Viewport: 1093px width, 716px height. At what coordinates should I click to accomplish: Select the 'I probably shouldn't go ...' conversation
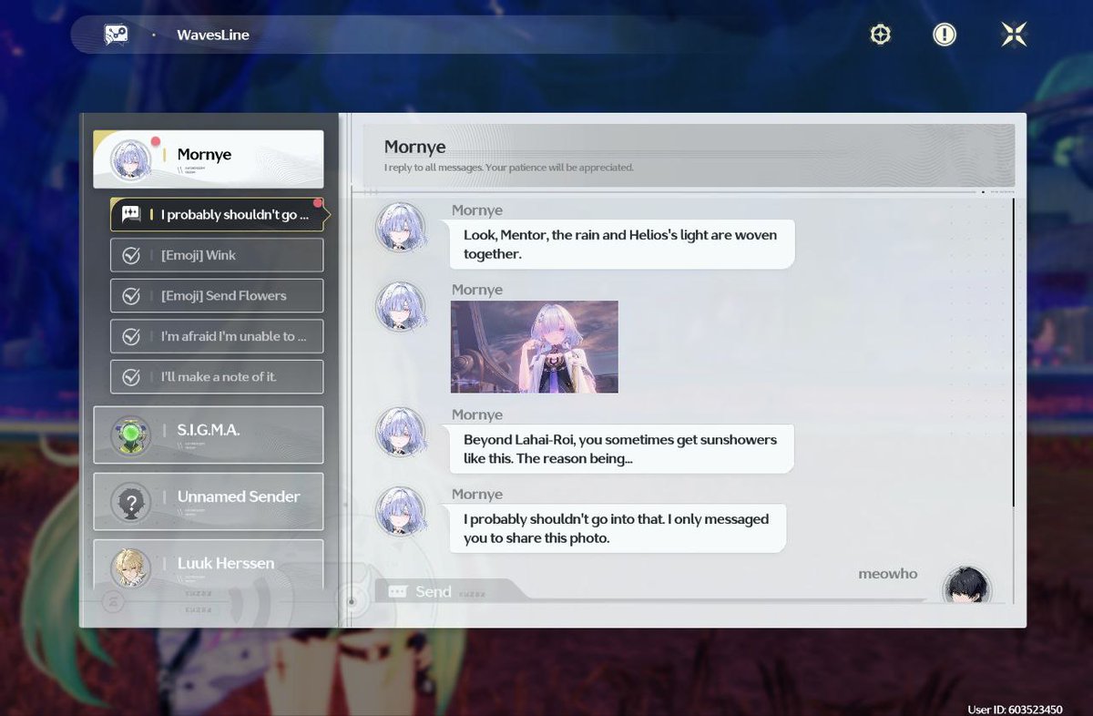[x=217, y=215]
